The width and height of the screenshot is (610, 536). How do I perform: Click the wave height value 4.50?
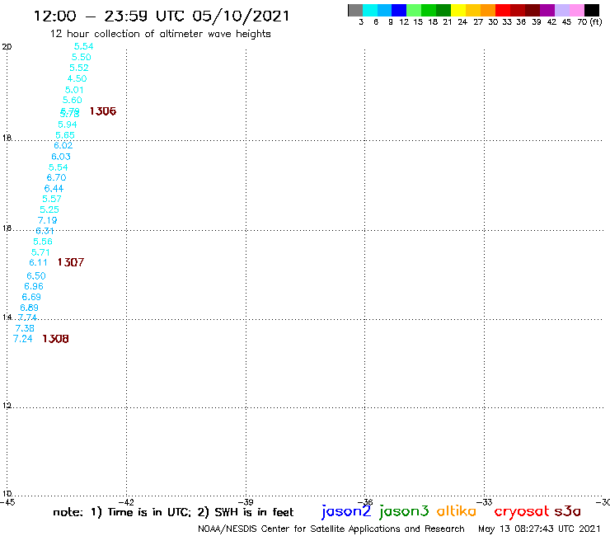[77, 78]
